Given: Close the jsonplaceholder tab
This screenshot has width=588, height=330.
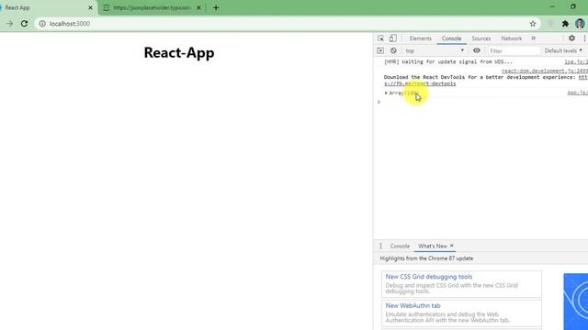Looking at the screenshot, I should (x=198, y=7).
